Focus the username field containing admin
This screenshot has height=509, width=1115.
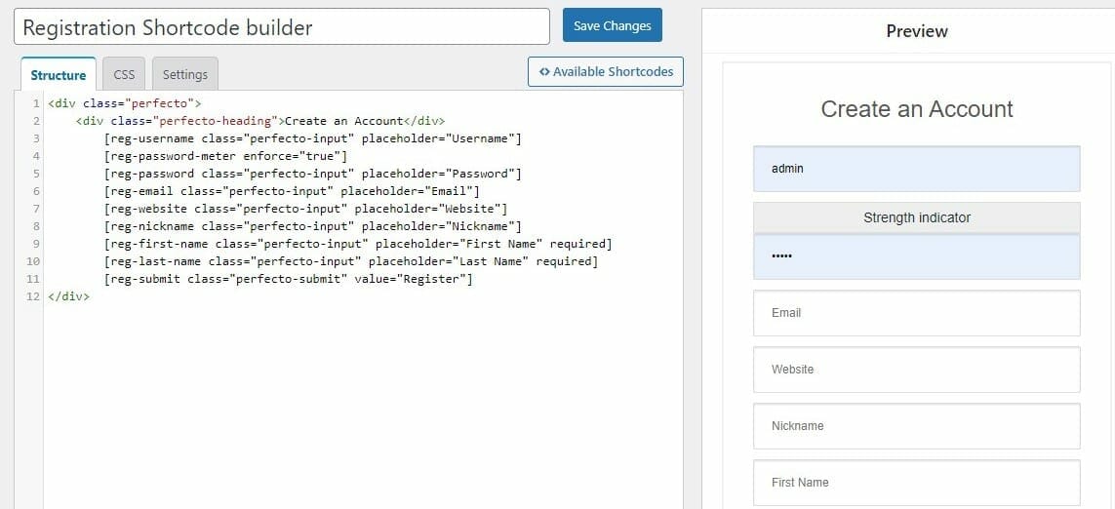pos(917,170)
